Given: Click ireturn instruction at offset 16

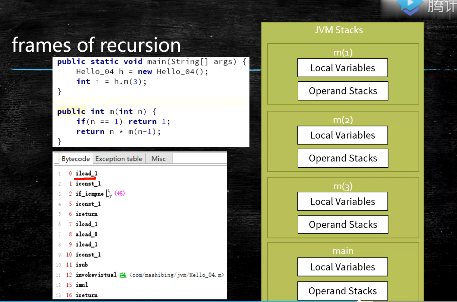Looking at the screenshot, I should coord(86,295).
